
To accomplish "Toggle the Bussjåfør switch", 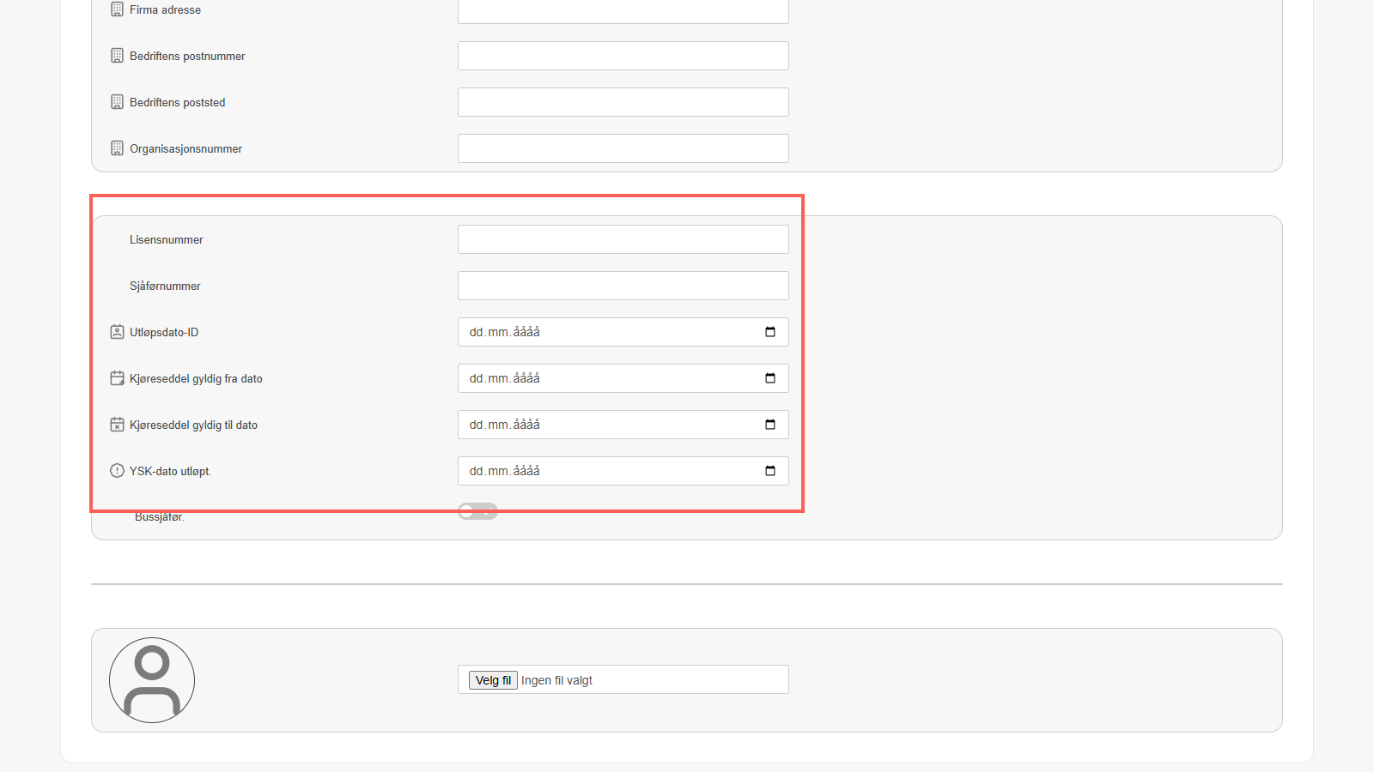I will [478, 511].
